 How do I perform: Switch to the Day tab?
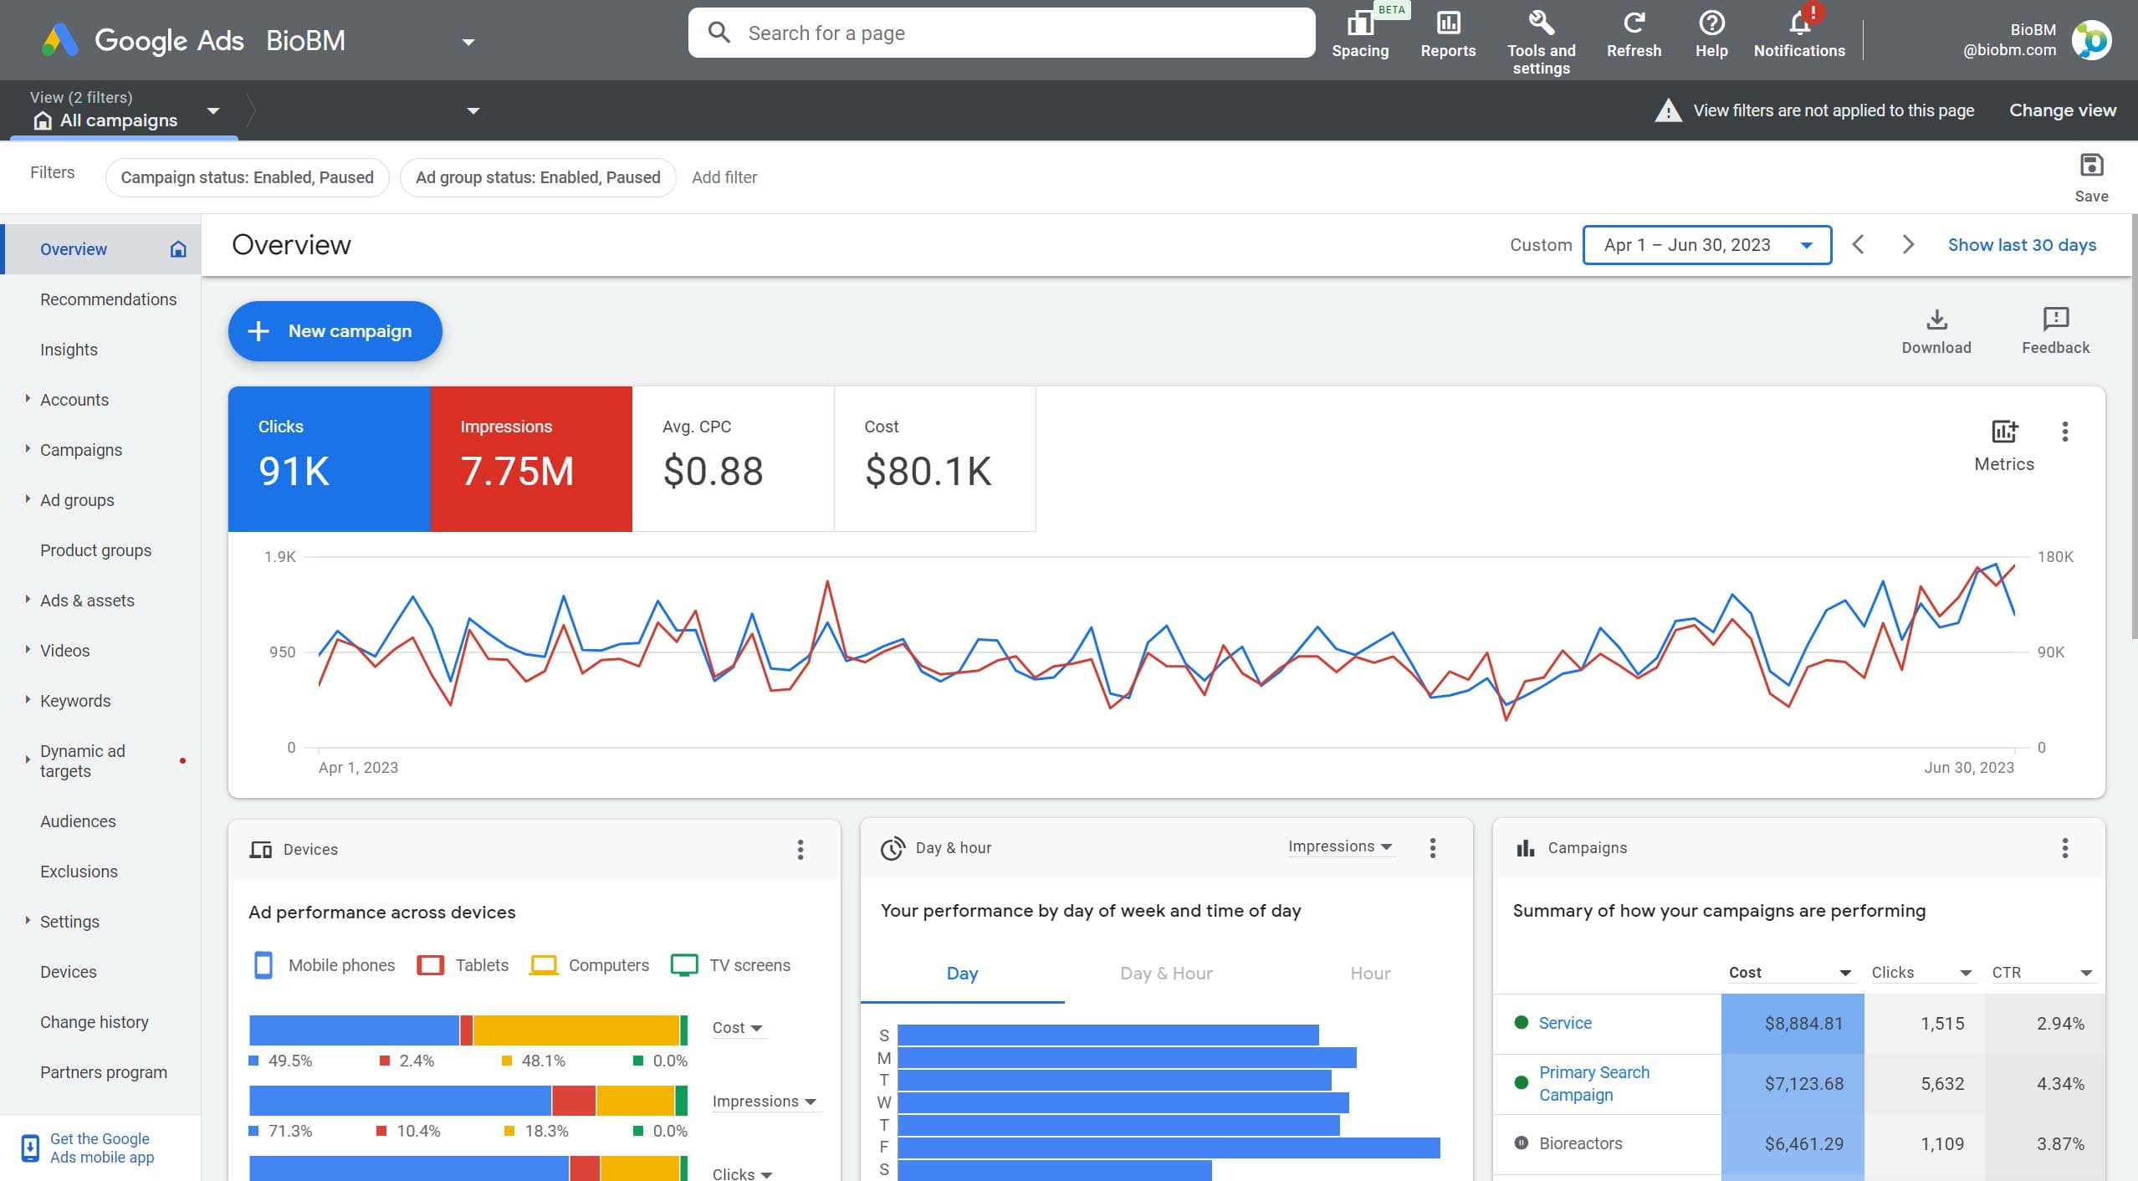click(x=962, y=974)
